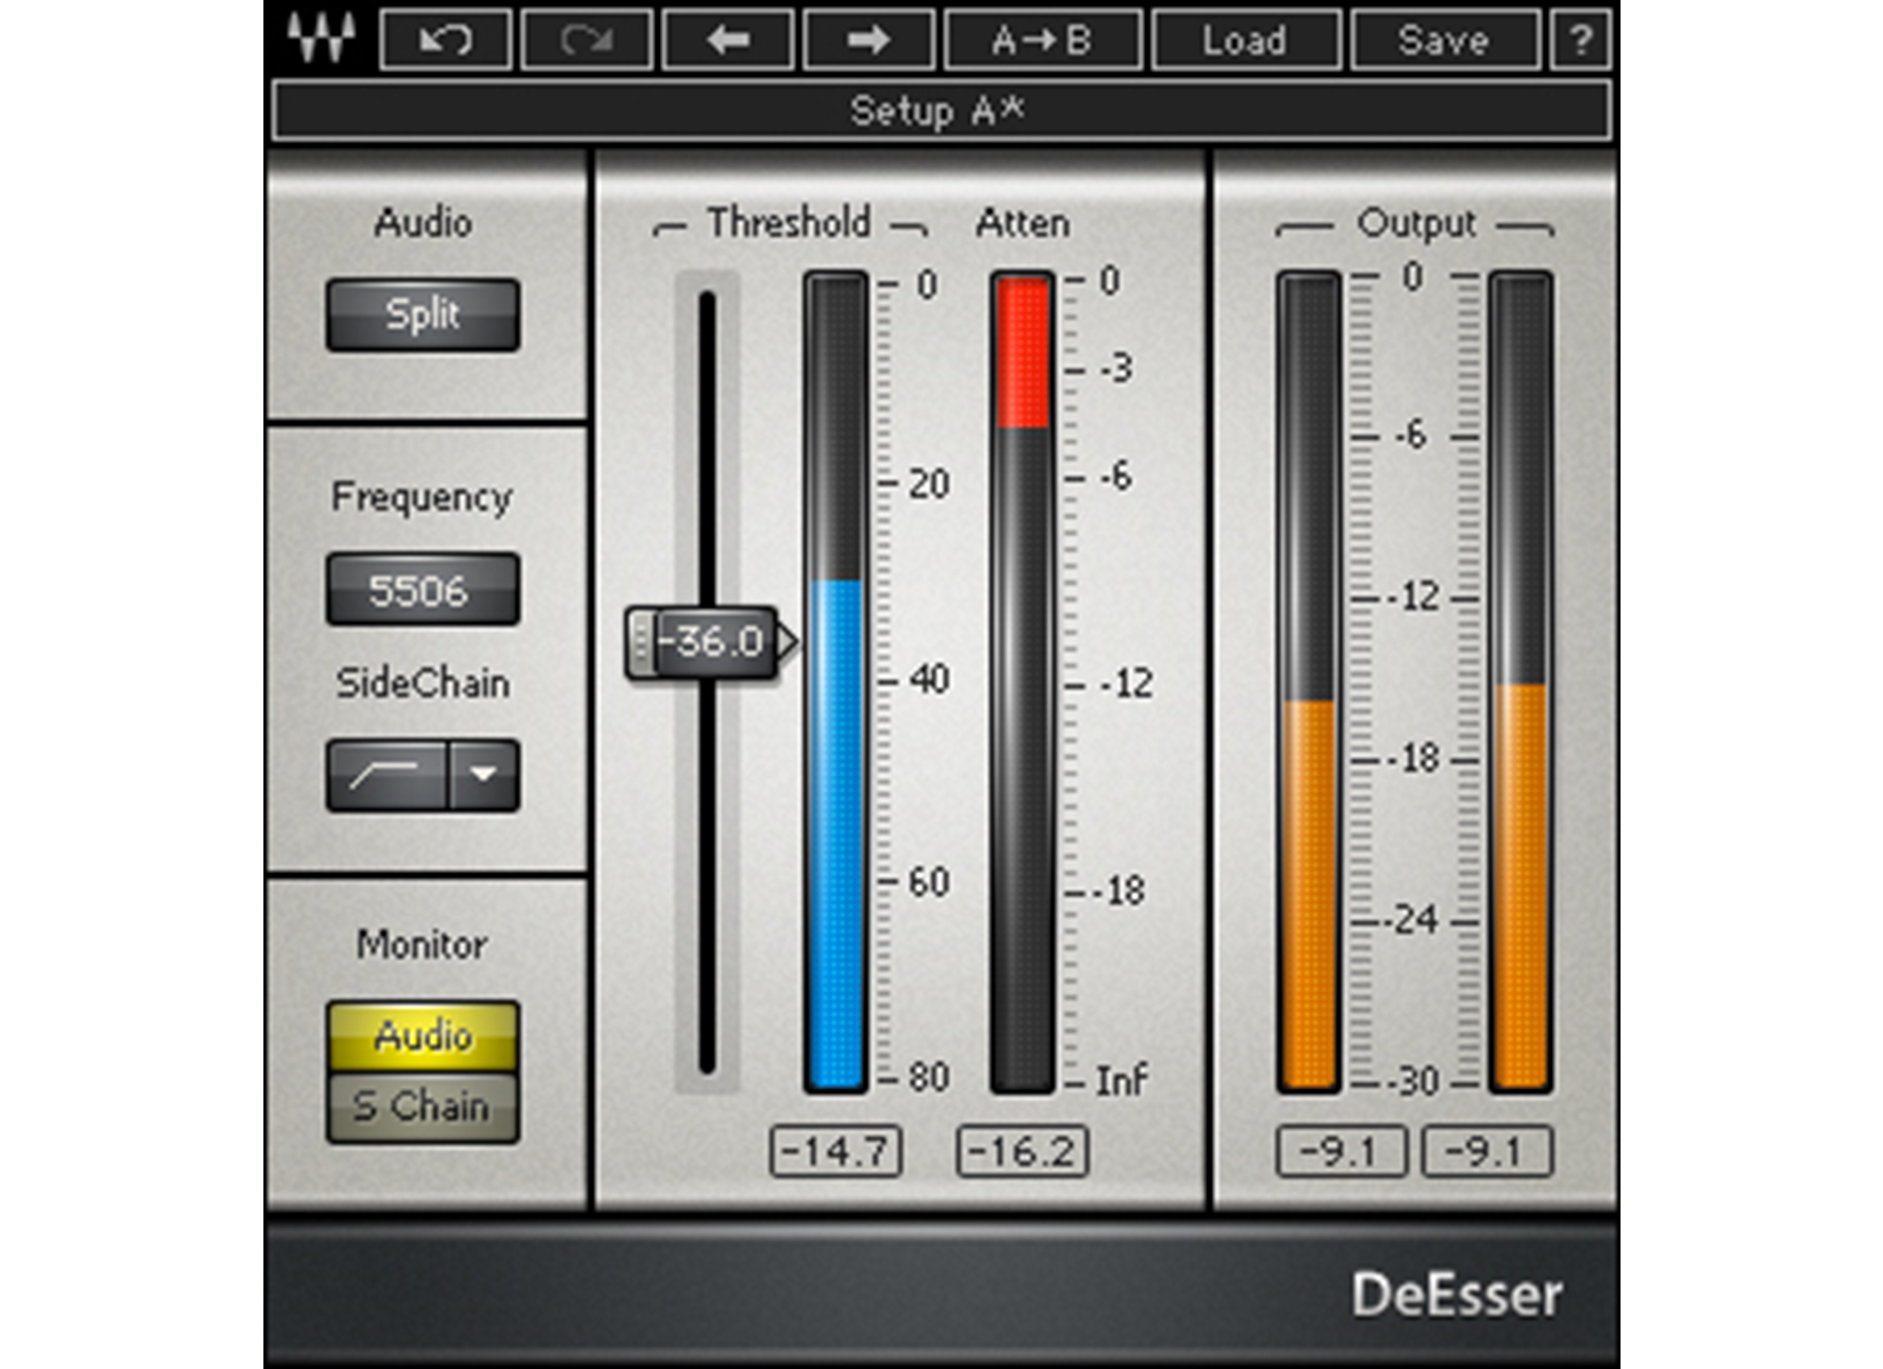Open the Save preset menu
This screenshot has width=1883, height=1369.
pos(1444,40)
